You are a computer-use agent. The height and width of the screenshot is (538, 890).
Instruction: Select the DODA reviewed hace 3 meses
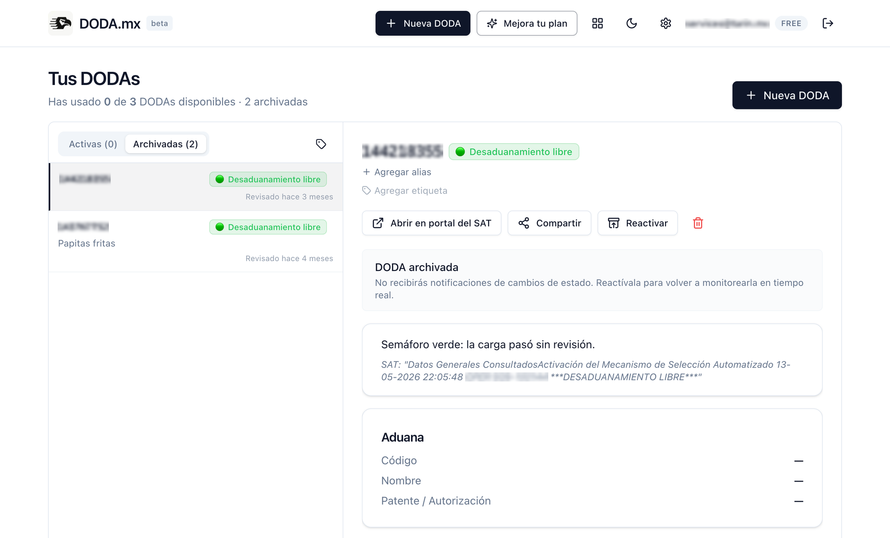[196, 187]
